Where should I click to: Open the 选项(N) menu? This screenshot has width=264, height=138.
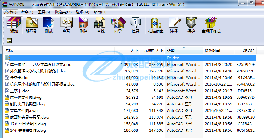coord(82,12)
